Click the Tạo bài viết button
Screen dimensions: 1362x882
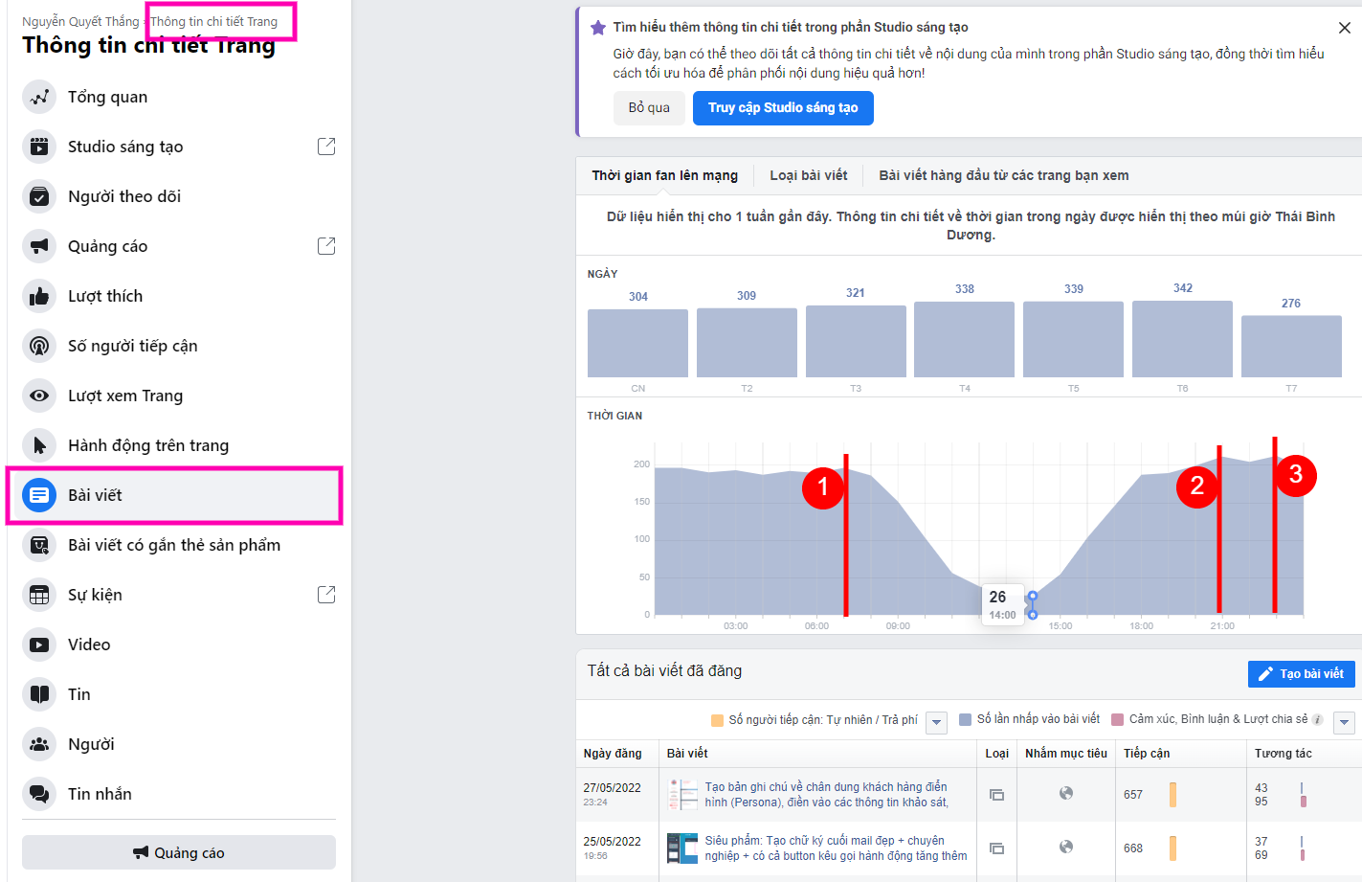[1302, 674]
